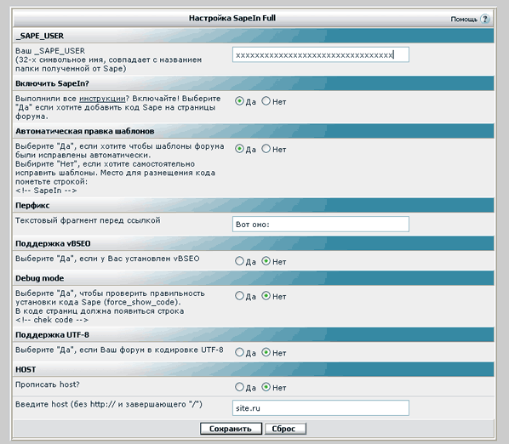
Task: Click the 'Debug mode' section header
Action: (x=254, y=278)
